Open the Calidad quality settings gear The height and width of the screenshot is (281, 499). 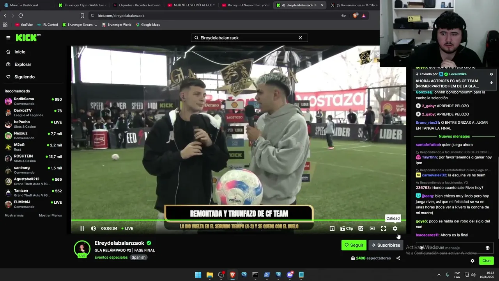click(x=395, y=228)
